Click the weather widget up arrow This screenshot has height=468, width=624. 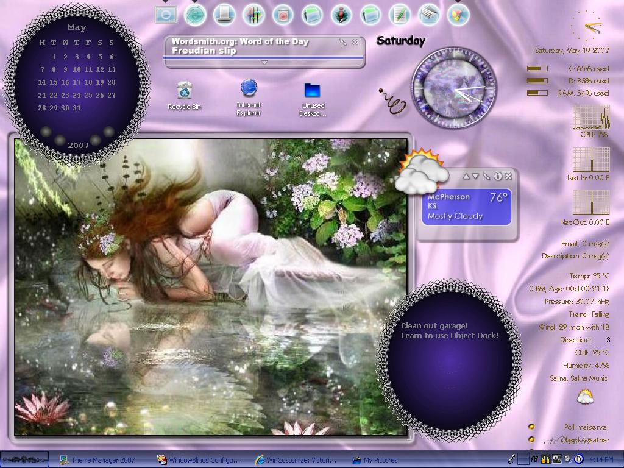[466, 176]
